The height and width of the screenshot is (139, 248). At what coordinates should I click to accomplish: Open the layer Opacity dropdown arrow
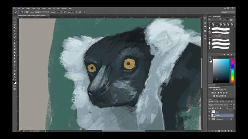[234, 105]
